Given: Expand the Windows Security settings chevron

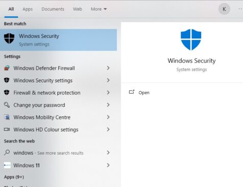Looking at the screenshot, I should pyautogui.click(x=108, y=80).
